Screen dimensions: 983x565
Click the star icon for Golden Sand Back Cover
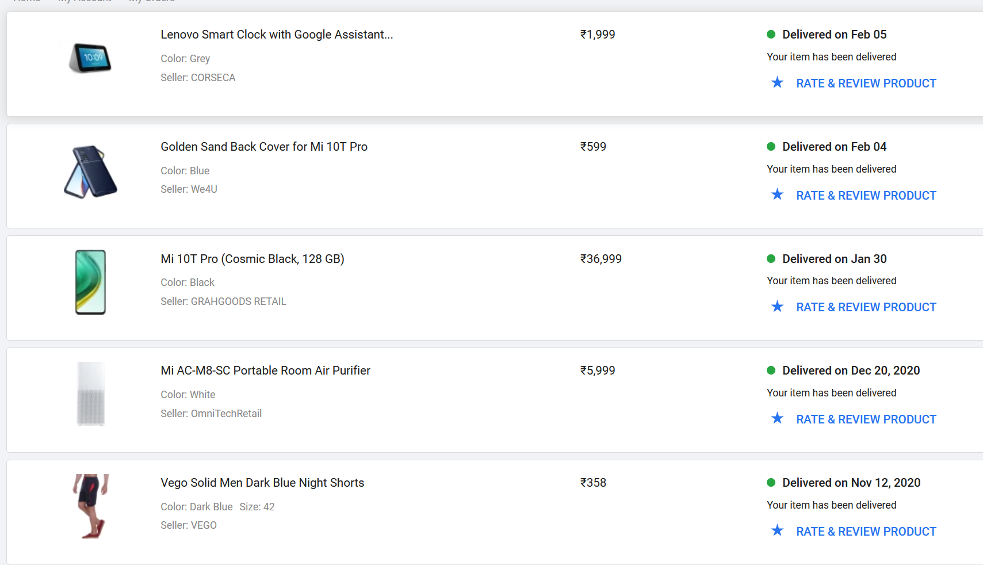[777, 194]
